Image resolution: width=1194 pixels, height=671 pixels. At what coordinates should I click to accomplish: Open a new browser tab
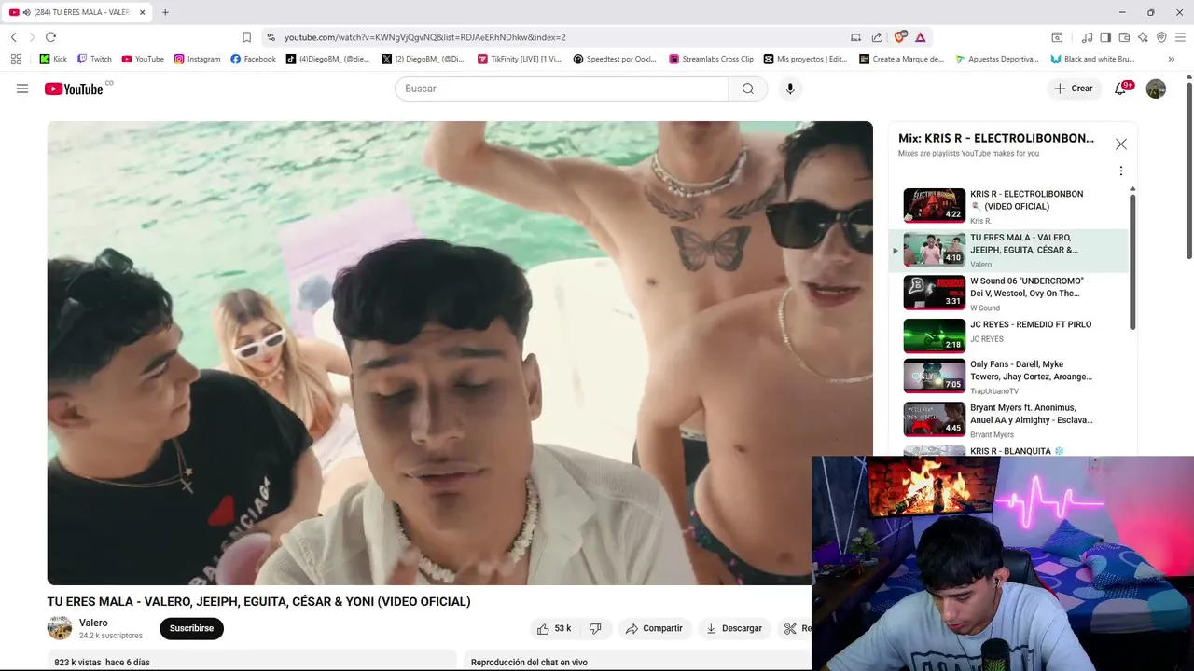click(165, 12)
